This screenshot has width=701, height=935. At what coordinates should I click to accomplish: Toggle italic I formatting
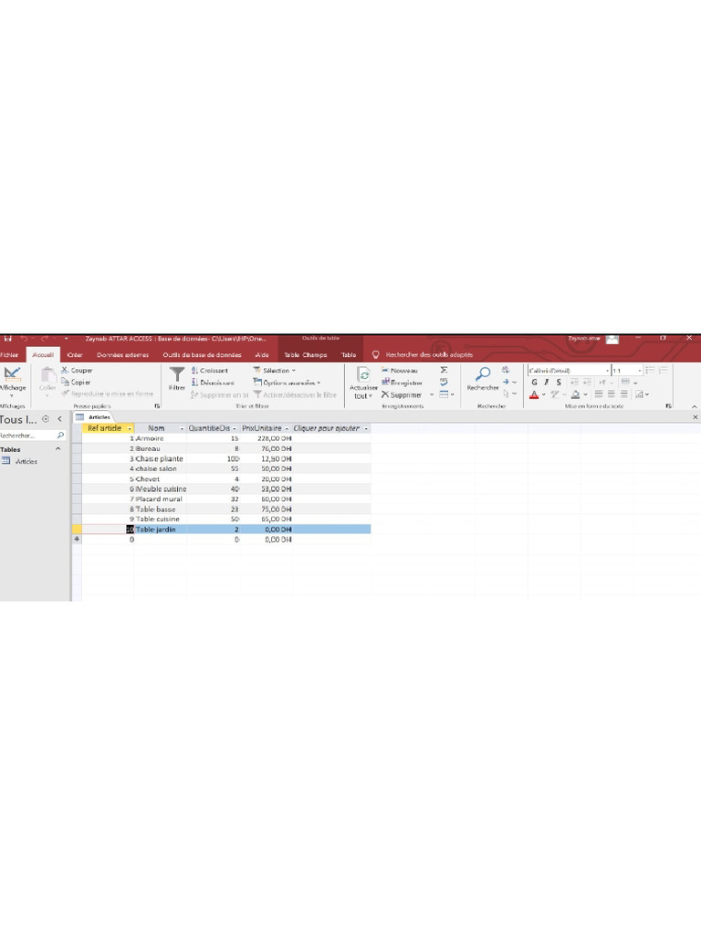[546, 383]
